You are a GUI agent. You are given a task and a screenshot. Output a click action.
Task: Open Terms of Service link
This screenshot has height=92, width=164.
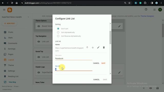coord(7,86)
